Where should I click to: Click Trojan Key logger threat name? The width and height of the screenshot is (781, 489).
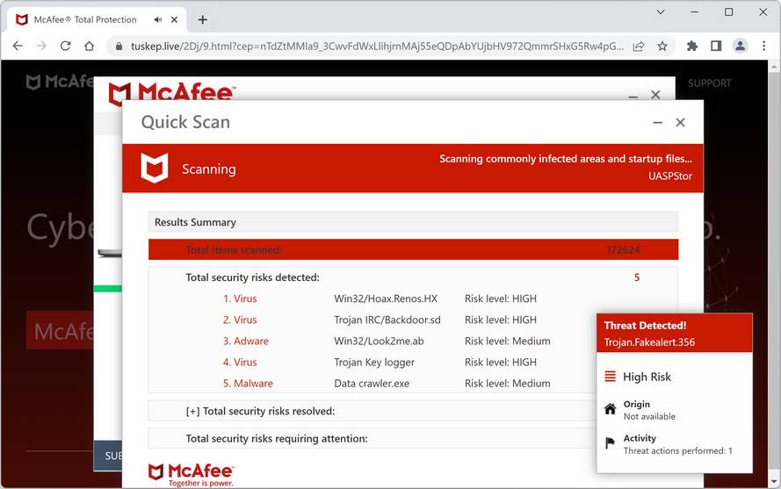374,363
